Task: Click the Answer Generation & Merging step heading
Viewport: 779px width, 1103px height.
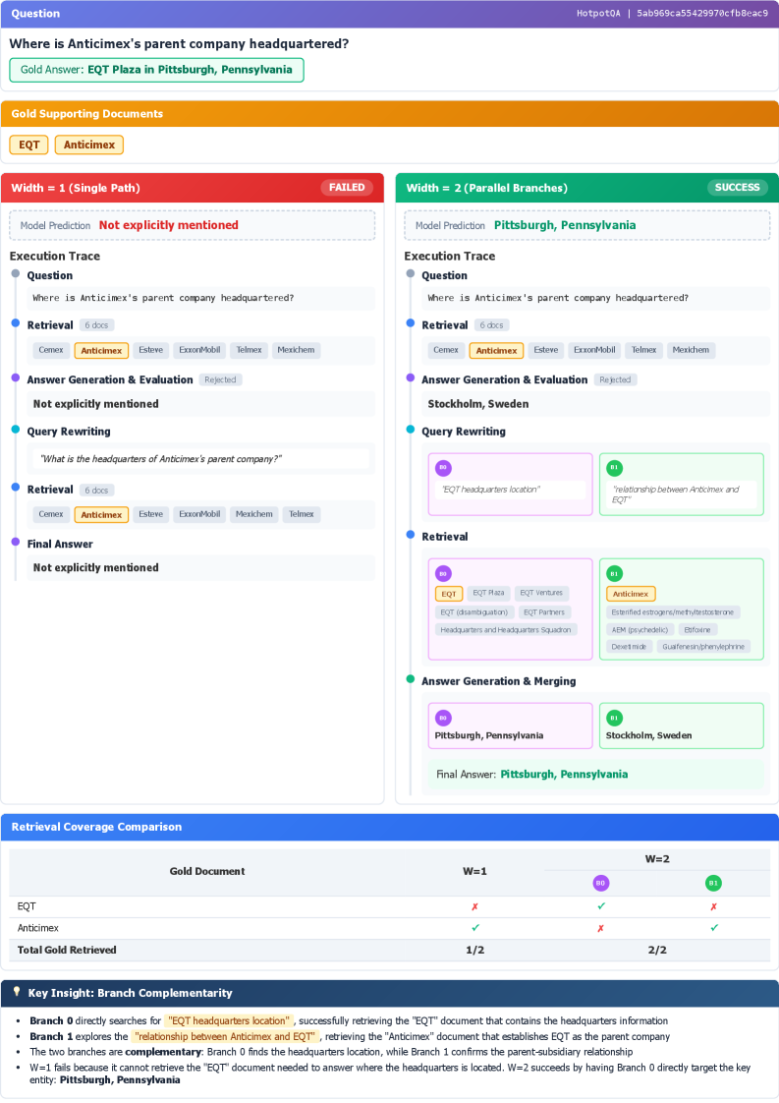Action: coord(498,681)
